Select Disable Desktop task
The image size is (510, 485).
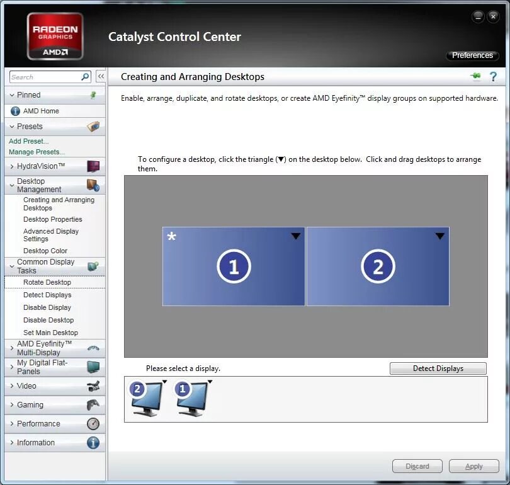coord(48,320)
